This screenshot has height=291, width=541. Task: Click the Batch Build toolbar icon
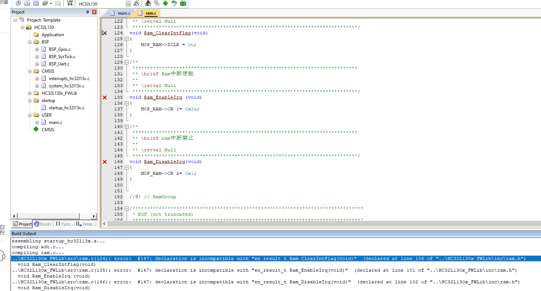(45, 4)
